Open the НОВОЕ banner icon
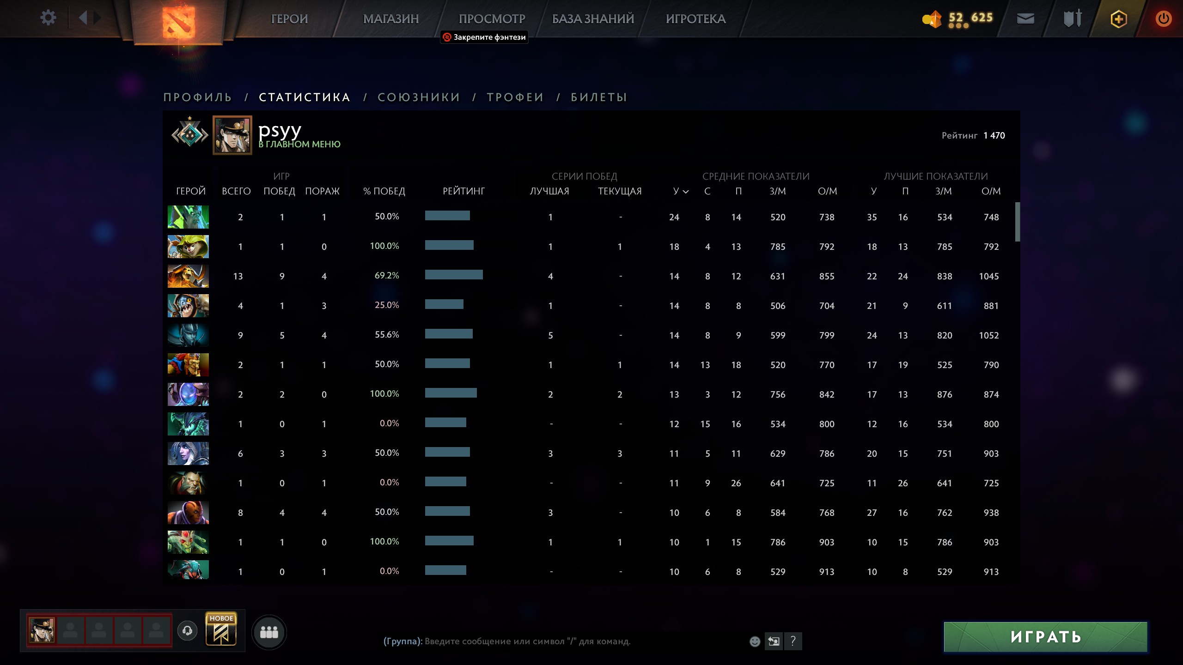This screenshot has width=1183, height=665. point(221,629)
